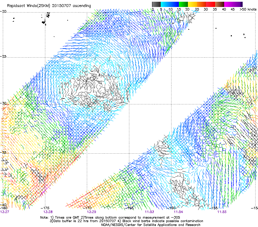Click the -155 longitude axis label
Image resolution: width=258 pixels, height=227 pixels.
pos(214,208)
